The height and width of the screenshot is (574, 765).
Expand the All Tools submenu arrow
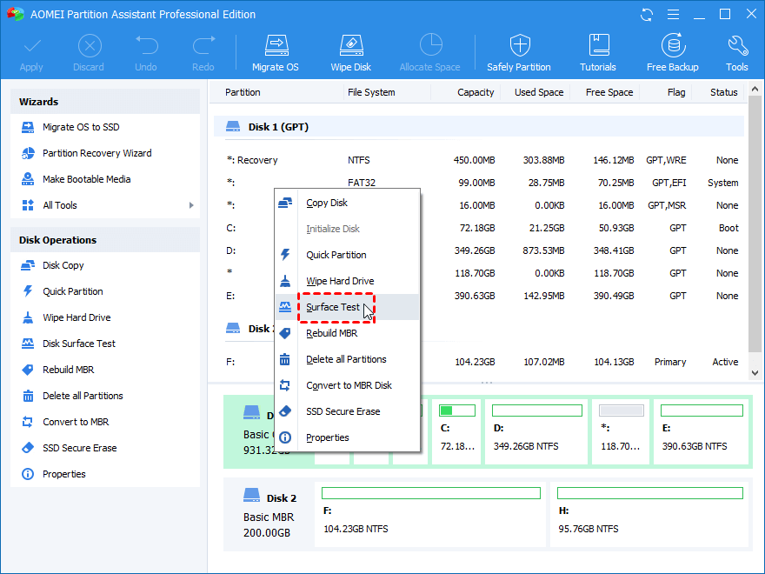tap(190, 205)
